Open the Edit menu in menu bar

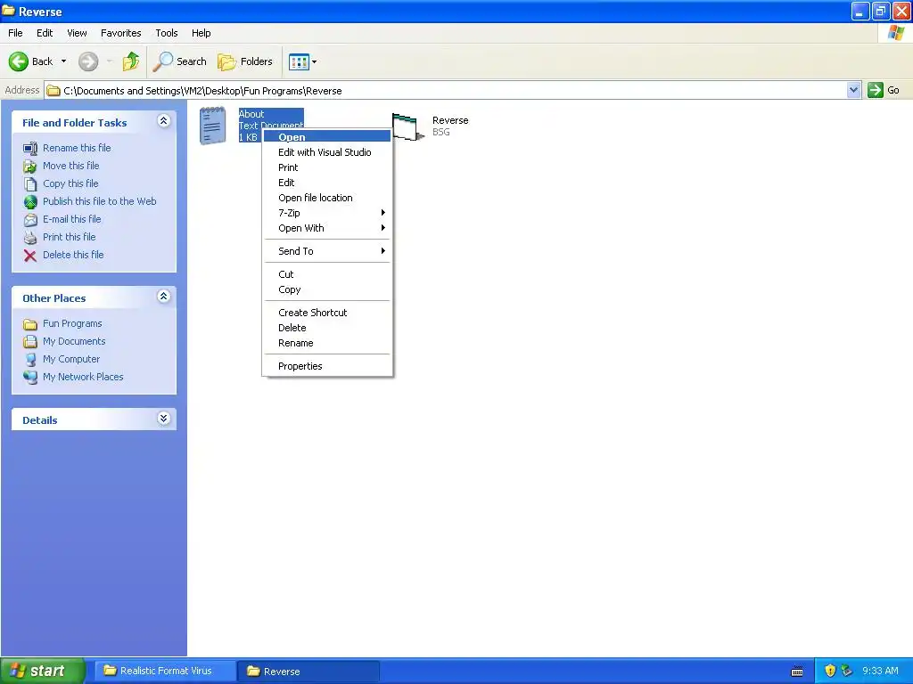[45, 33]
